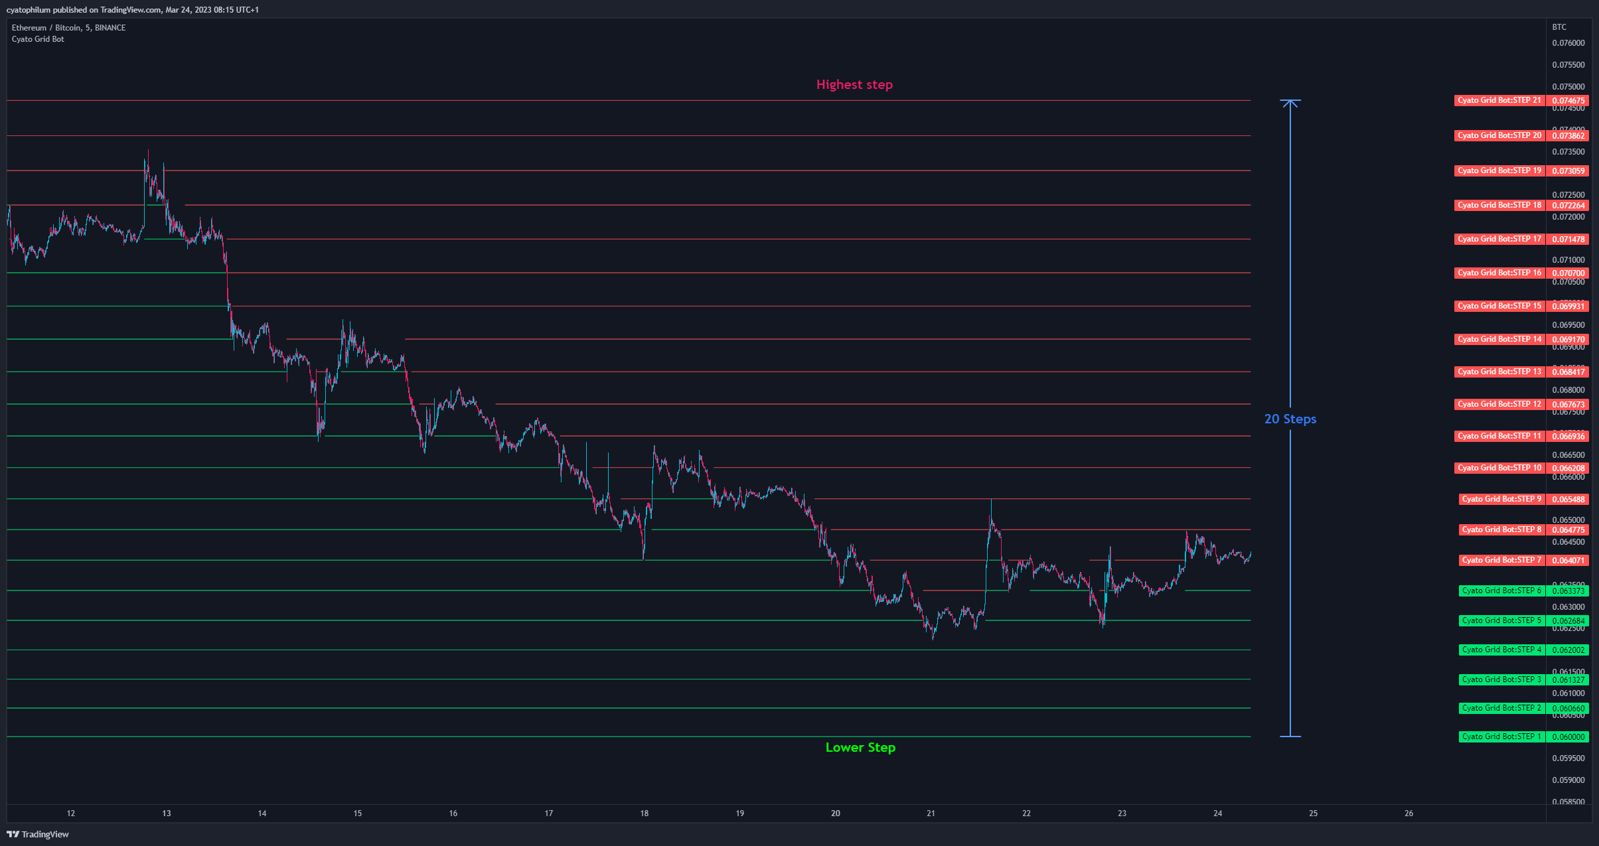Image resolution: width=1599 pixels, height=846 pixels.
Task: Click the Cyato Grid Bot:STEP 8 label
Action: [x=1502, y=529]
